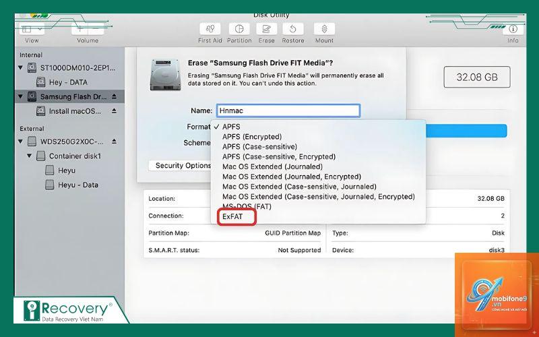Select Mac OS Extended (Journaled) format

pos(272,166)
